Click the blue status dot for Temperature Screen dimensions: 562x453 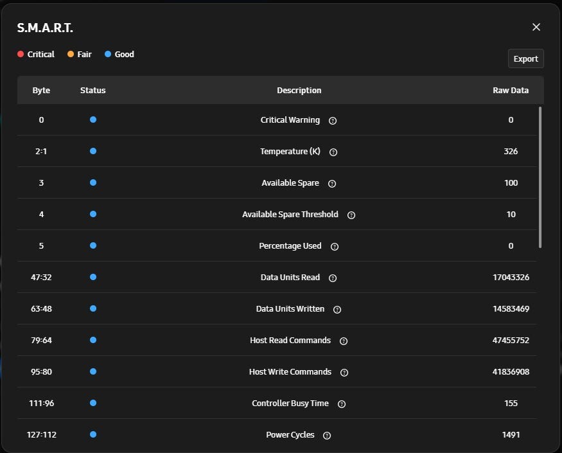click(93, 151)
